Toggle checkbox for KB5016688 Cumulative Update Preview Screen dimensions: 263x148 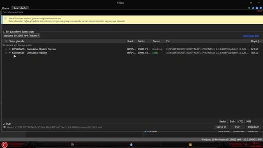click(7, 49)
